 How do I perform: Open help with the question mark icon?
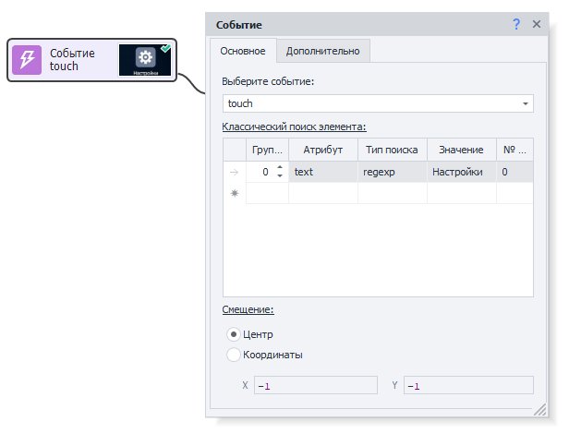516,24
